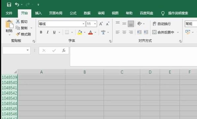Screen dimensions: 197x119
Task: Align text left
Action: (x=117, y=32)
